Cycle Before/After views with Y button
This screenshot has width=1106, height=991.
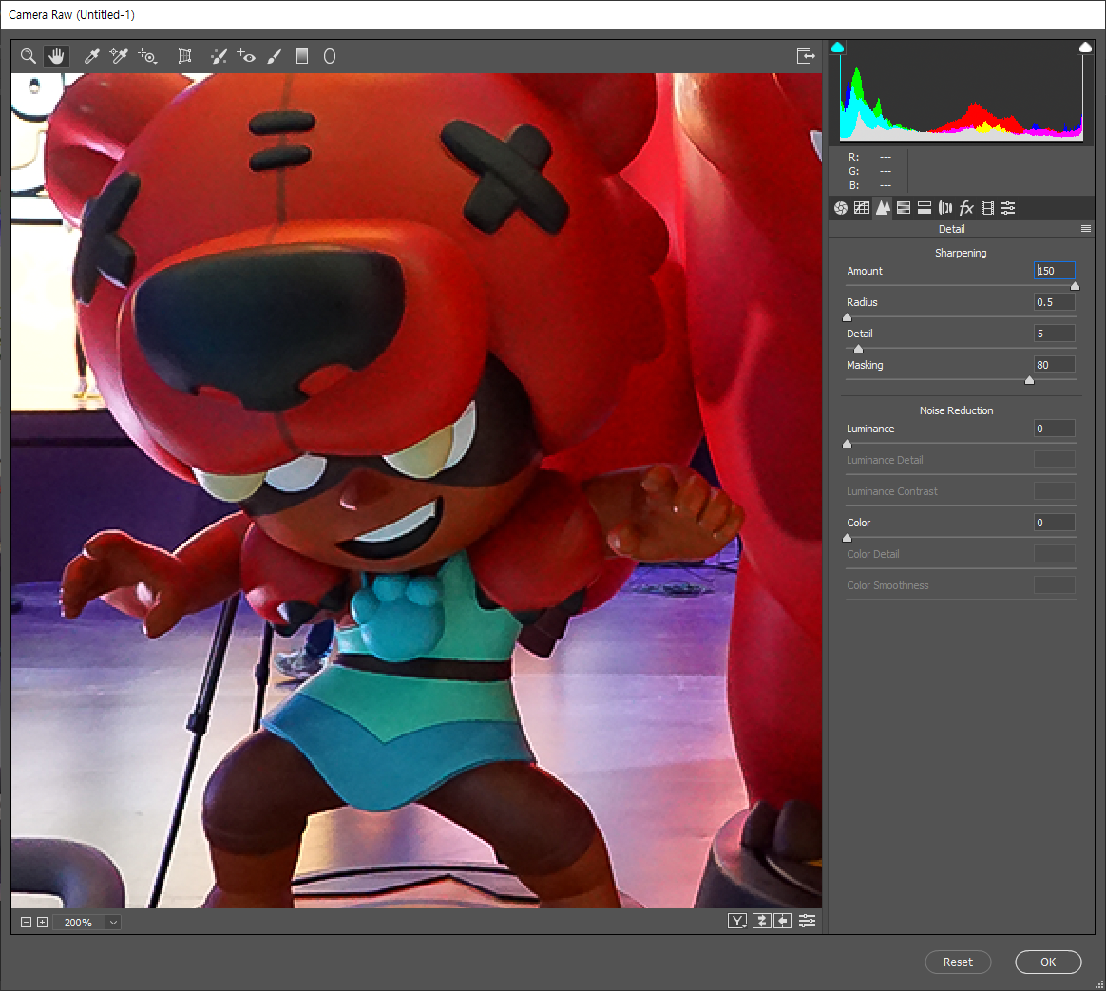click(x=737, y=921)
